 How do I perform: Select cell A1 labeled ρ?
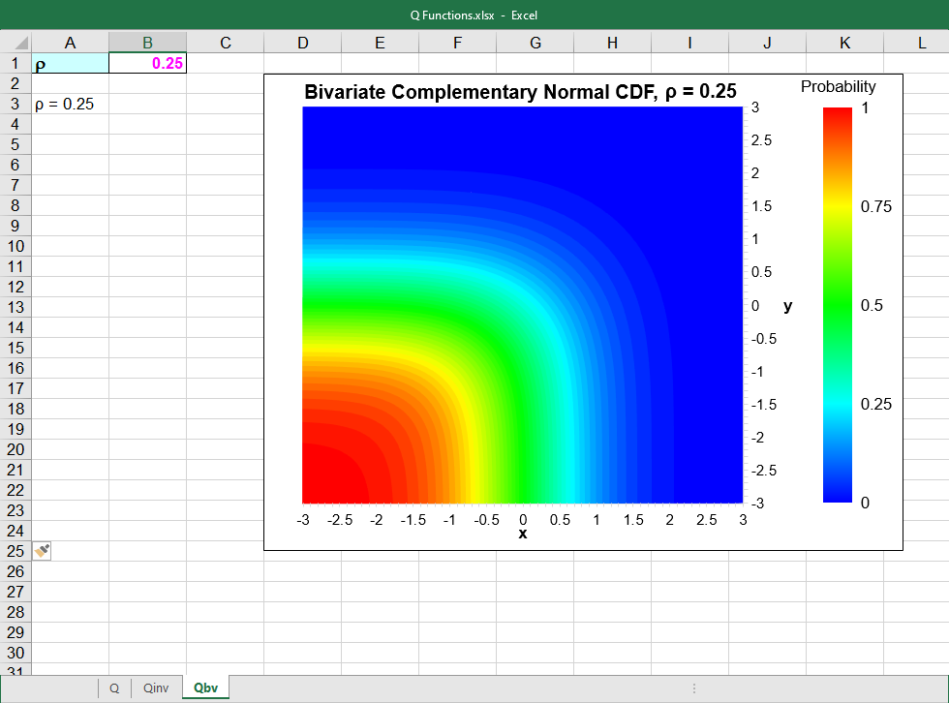(x=70, y=62)
